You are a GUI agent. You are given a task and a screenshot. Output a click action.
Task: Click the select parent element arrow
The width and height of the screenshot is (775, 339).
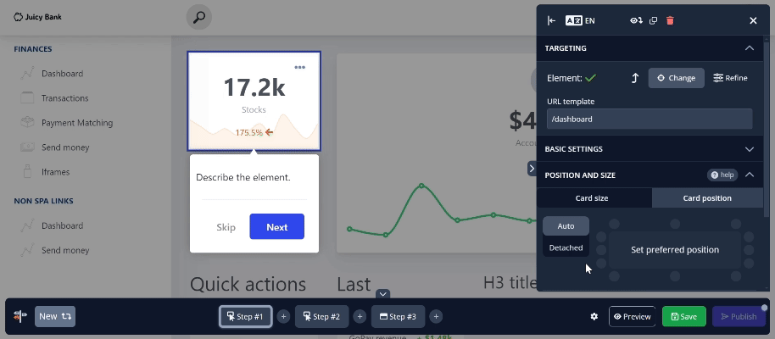coord(634,78)
